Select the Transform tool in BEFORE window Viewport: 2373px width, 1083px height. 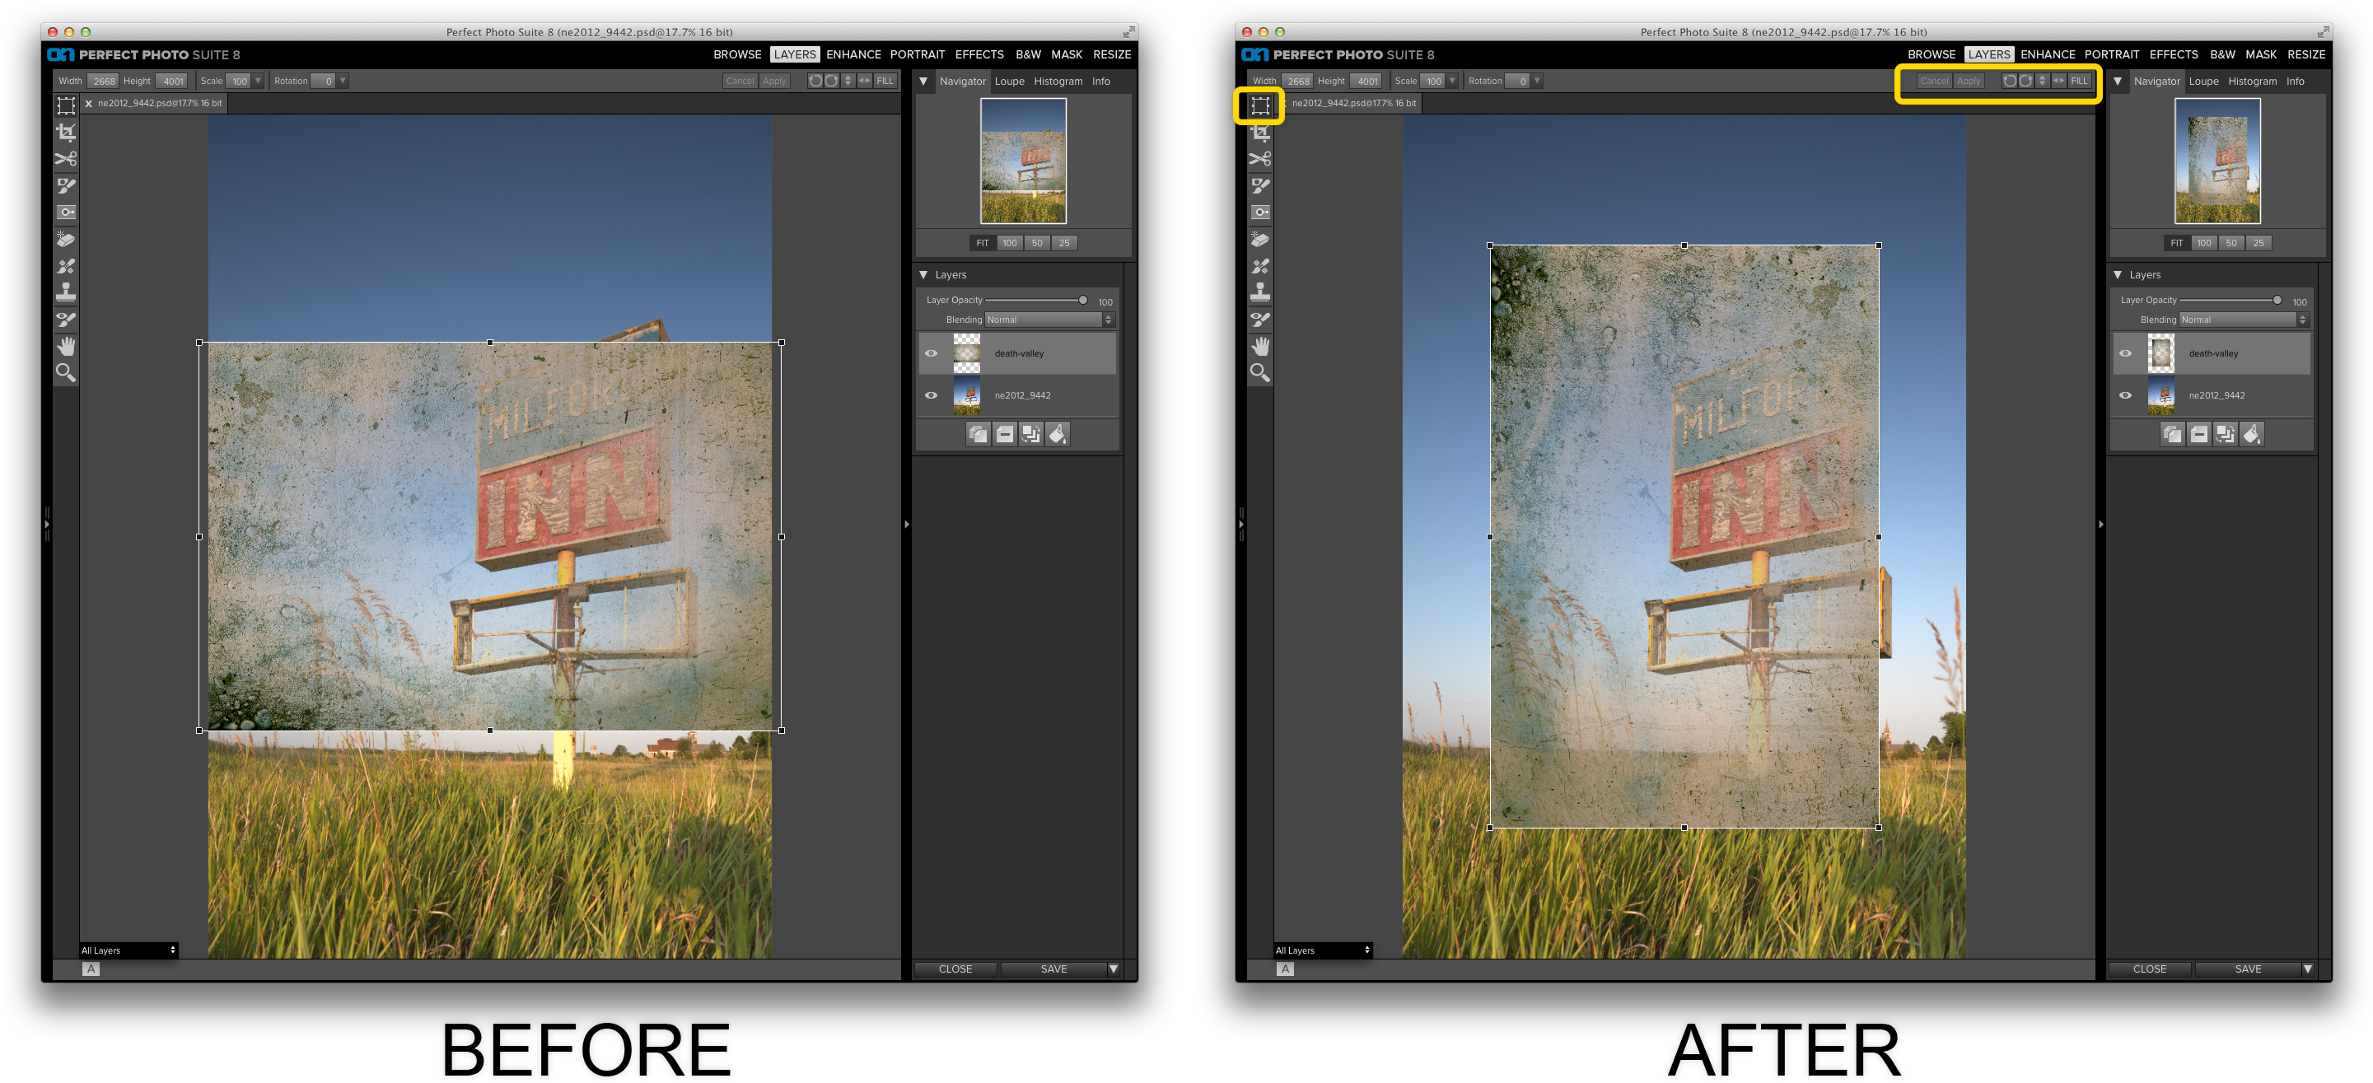coord(67,106)
